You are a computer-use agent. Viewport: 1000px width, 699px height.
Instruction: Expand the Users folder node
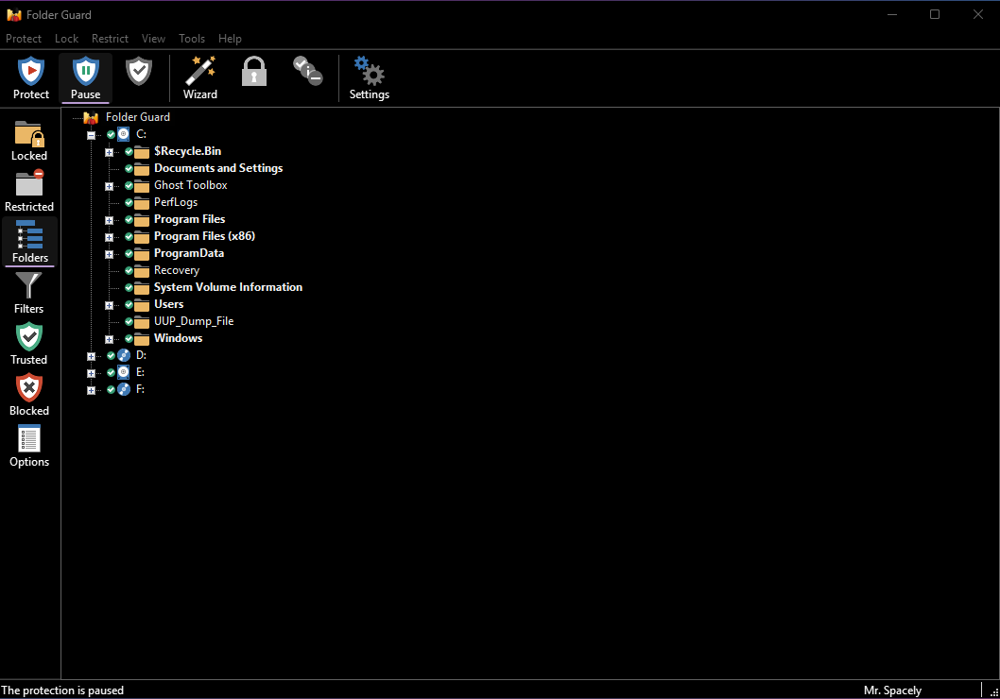click(x=109, y=305)
